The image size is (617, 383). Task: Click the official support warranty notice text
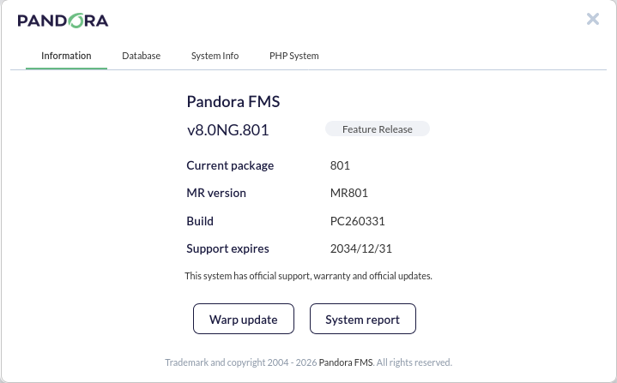tap(309, 276)
